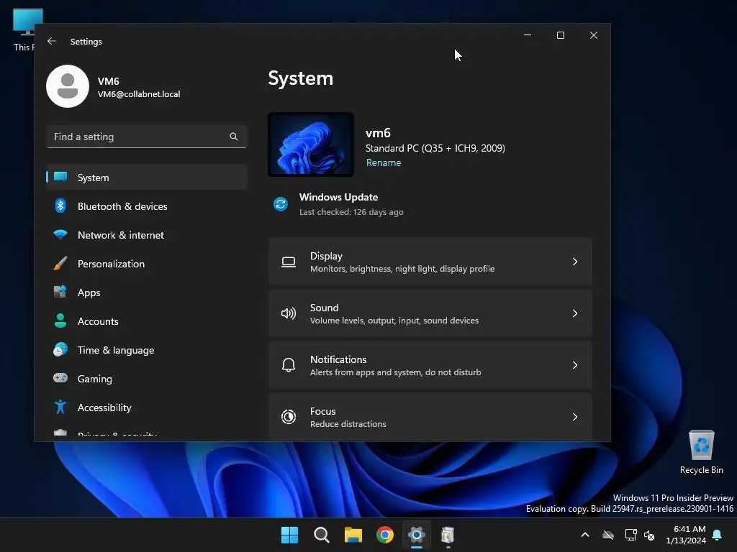The width and height of the screenshot is (737, 552).
Task: Select the Bluetooth icon in the sidebar
Action: point(60,206)
